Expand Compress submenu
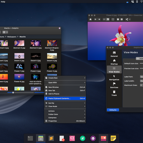Image resolution: width=143 pixels, height=143 pixels. point(65,118)
